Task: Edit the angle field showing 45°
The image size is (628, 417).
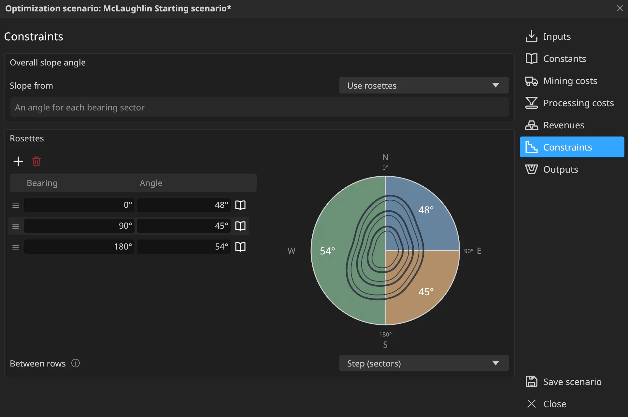Action: click(x=184, y=226)
